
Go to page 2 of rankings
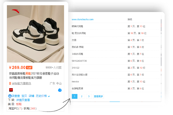coord(82,96)
